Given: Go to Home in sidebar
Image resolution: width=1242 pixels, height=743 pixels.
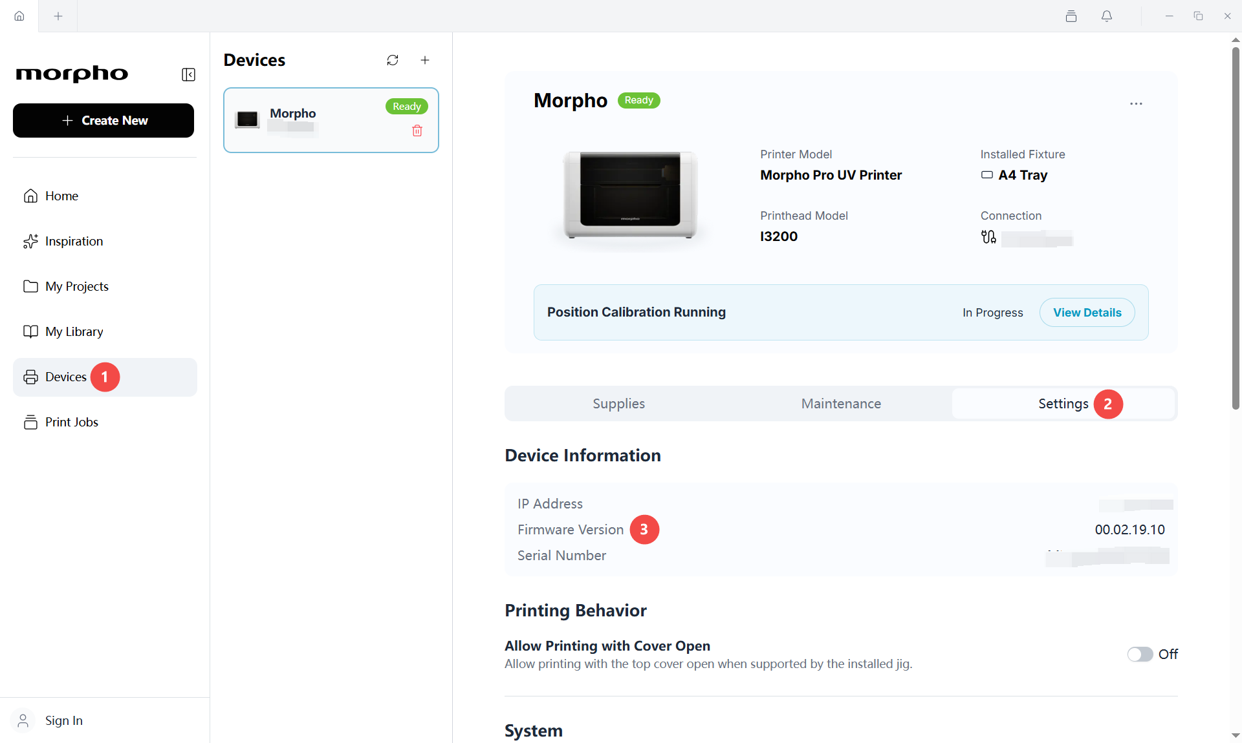Looking at the screenshot, I should pos(105,196).
